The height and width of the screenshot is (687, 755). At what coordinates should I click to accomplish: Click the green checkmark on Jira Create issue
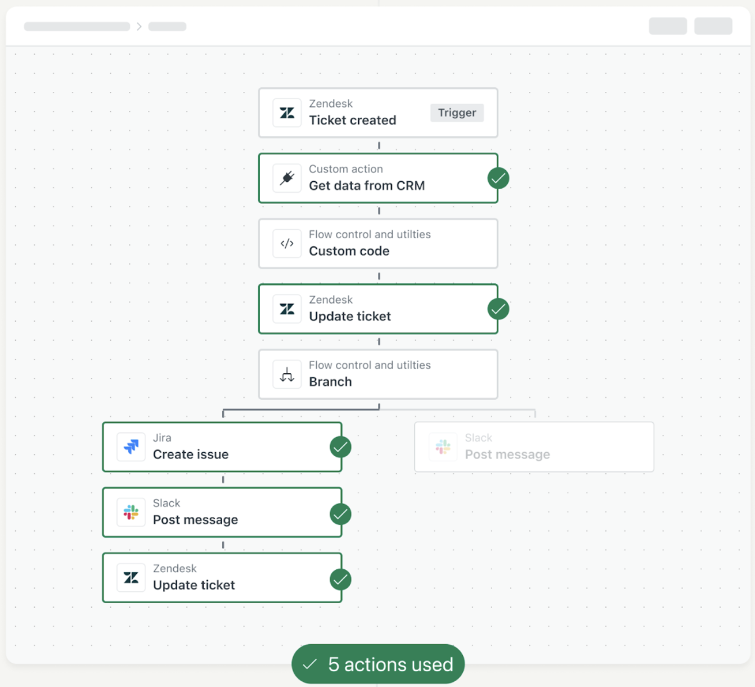coord(340,447)
